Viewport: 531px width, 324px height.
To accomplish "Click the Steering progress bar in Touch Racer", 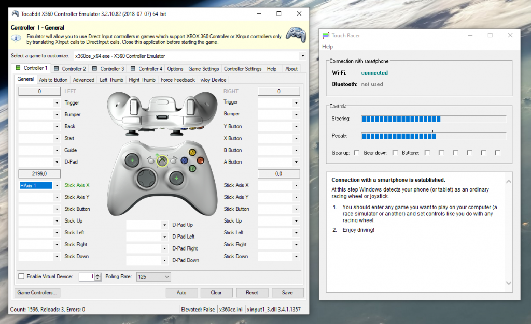I will tap(434, 119).
